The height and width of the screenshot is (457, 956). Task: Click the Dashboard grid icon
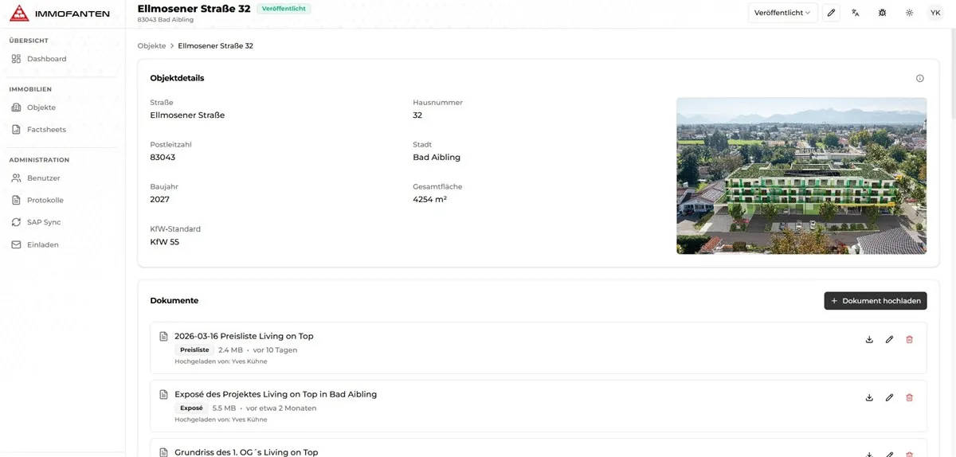(16, 59)
